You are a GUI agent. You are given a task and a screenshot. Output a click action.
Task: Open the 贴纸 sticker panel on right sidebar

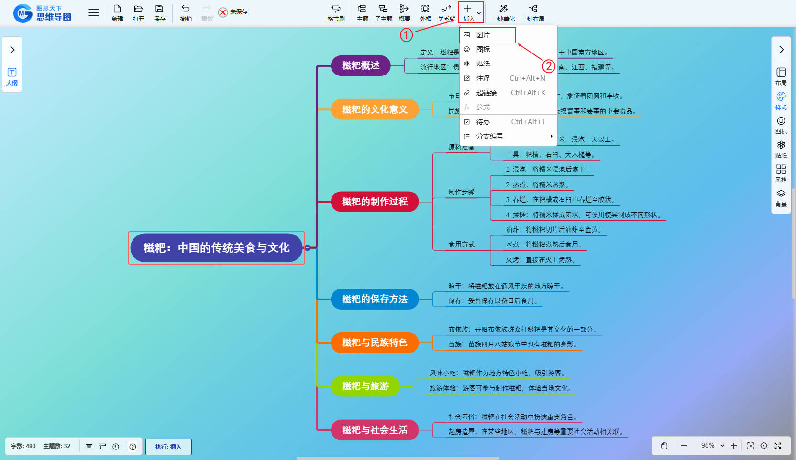coord(781,149)
